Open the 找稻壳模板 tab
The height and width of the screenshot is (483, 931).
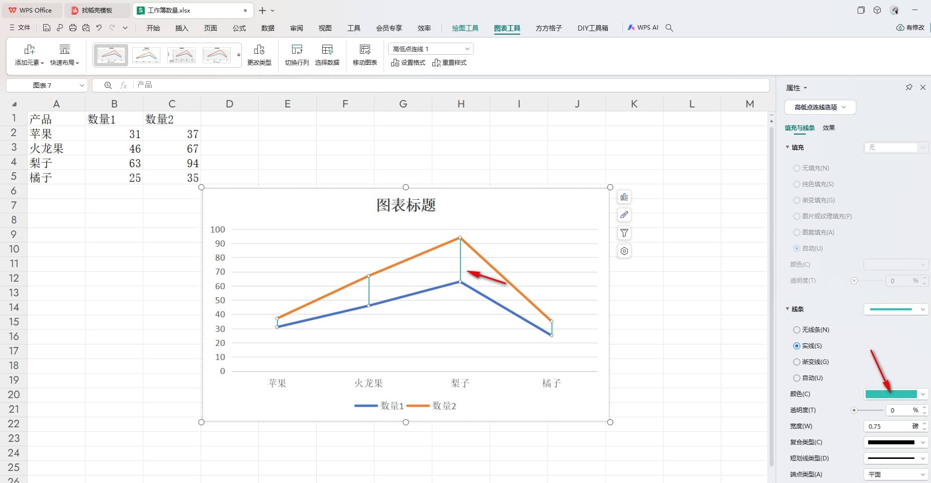pos(97,10)
